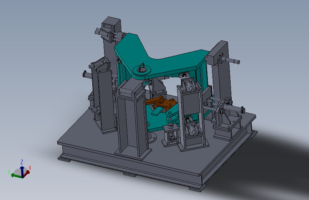Click the blue Z axis of the triad

pyautogui.click(x=22, y=171)
